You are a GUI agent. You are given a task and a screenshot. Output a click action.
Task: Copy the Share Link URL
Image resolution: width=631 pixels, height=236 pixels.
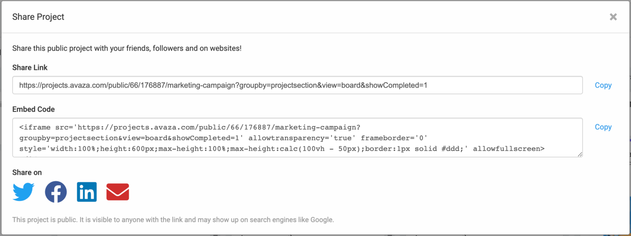tap(603, 85)
